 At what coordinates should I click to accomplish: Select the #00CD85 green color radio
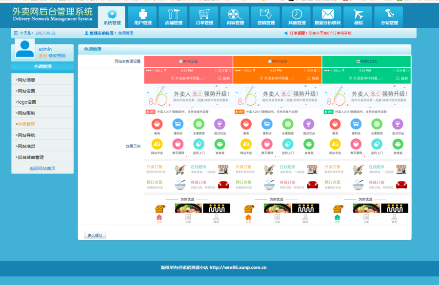(358, 61)
